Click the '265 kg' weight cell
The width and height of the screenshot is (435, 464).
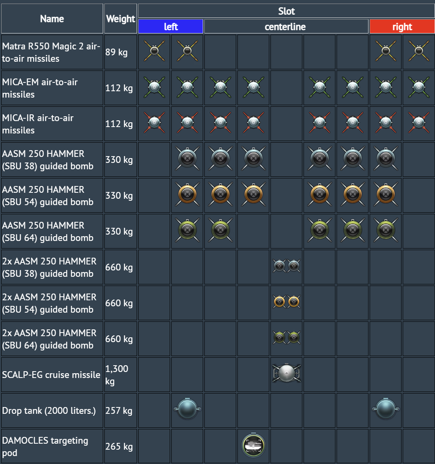(121, 446)
